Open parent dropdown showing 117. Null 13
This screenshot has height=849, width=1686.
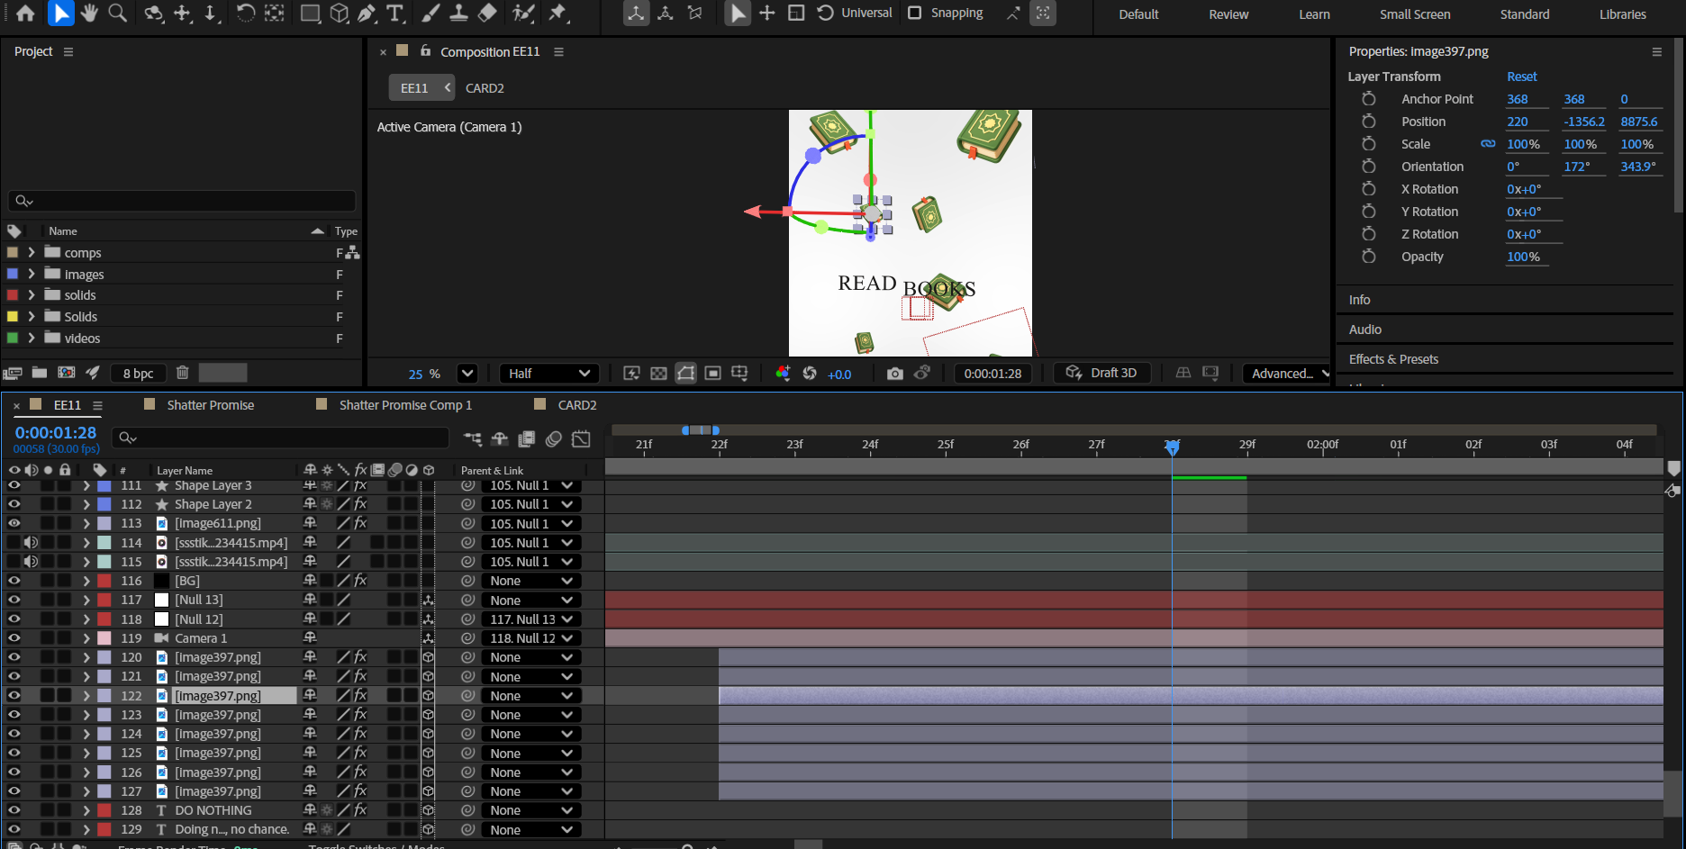pyautogui.click(x=531, y=619)
